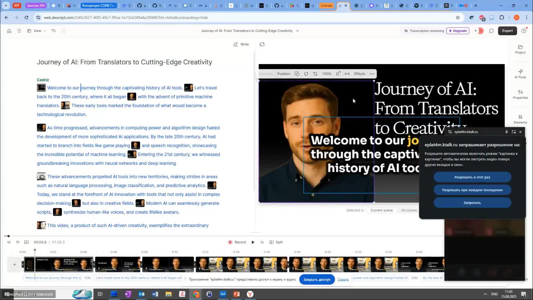Open the Elements panel
This screenshot has height=300, width=533.
click(520, 119)
